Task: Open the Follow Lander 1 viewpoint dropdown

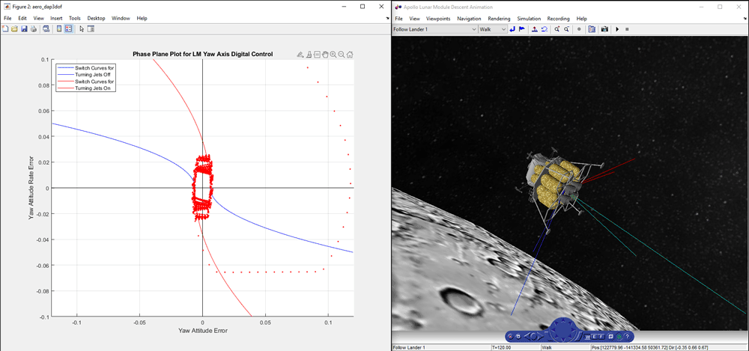Action: (x=473, y=29)
